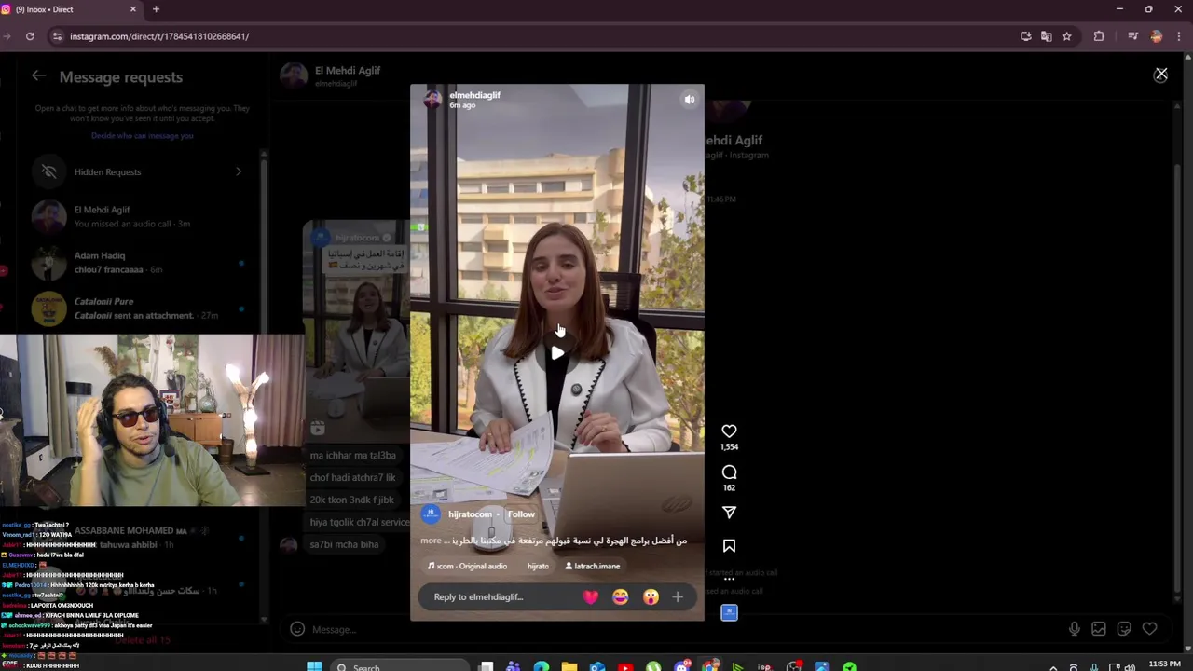The width and height of the screenshot is (1193, 671).
Task: Open elmehdiaglif's profile from the reel header
Action: click(x=474, y=95)
